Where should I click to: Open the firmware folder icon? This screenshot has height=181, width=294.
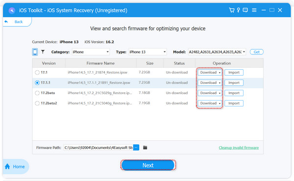pyautogui.click(x=145, y=148)
